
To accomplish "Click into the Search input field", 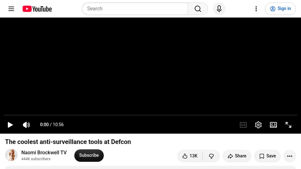I will (135, 9).
